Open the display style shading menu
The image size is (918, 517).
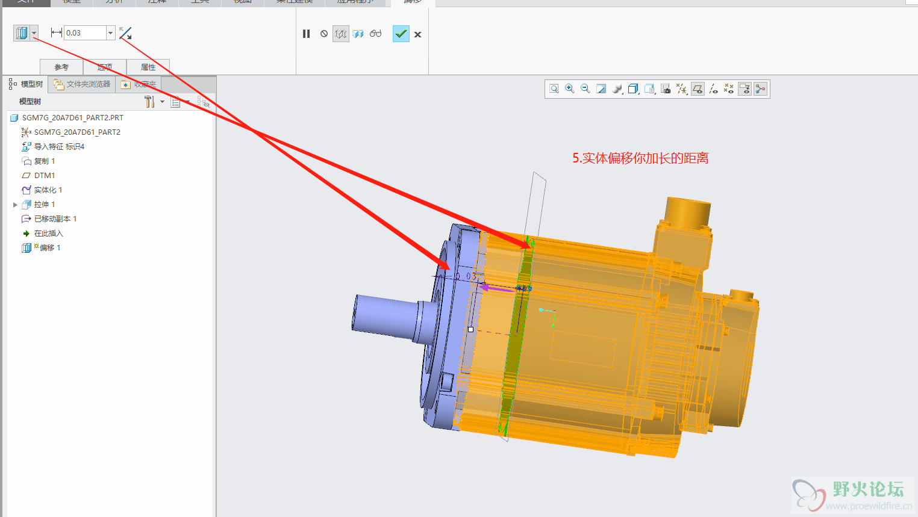617,89
